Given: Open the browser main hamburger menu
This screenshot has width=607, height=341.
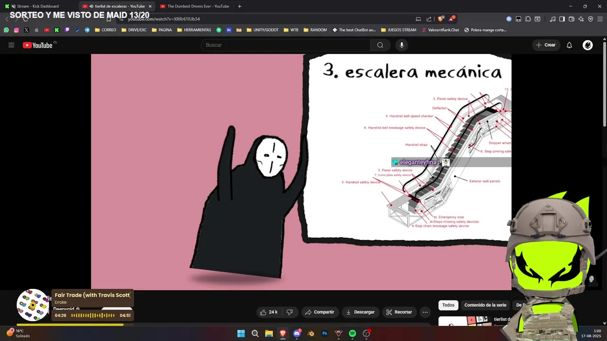Looking at the screenshot, I should pyautogui.click(x=600, y=19).
